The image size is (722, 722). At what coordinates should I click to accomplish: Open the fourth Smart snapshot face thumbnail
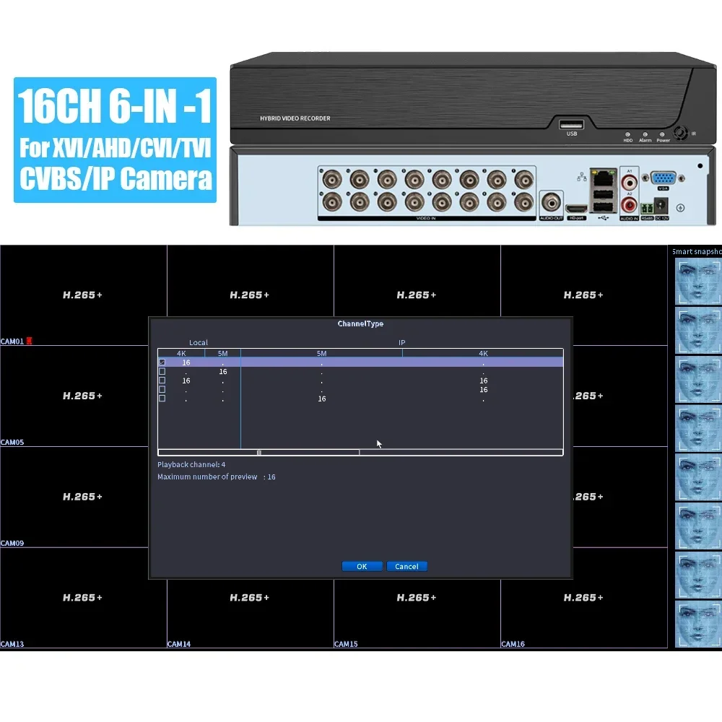(698, 428)
